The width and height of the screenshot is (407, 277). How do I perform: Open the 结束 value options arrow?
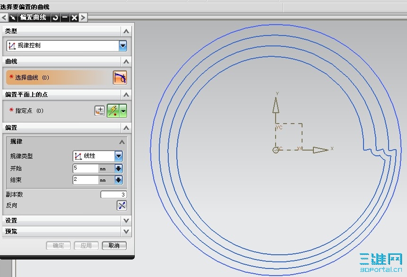pyautogui.click(x=119, y=180)
